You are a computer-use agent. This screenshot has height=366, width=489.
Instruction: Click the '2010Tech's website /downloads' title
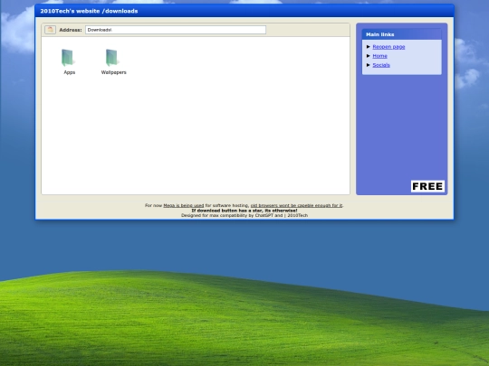(89, 11)
